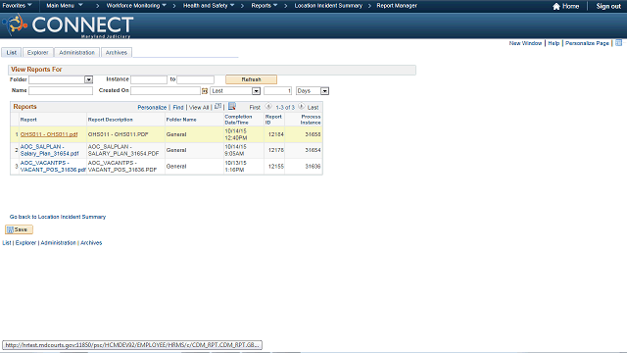This screenshot has width=627, height=353.
Task: Click the Refresh button
Action: pyautogui.click(x=251, y=79)
